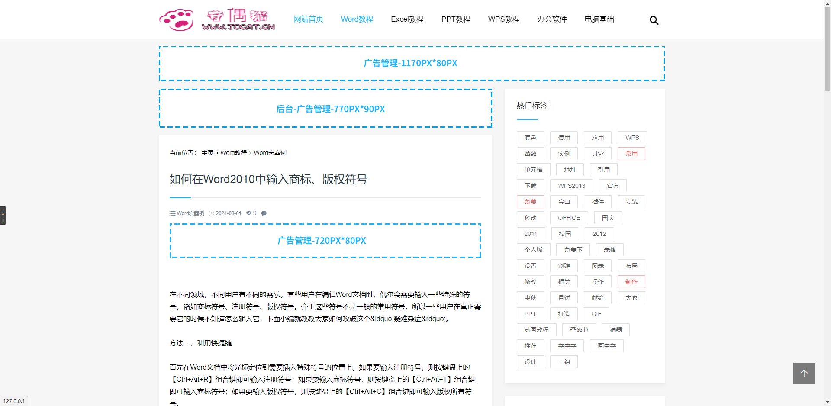This screenshot has width=831, height=406.
Task: Select the WPS2013 tag
Action: pos(571,186)
